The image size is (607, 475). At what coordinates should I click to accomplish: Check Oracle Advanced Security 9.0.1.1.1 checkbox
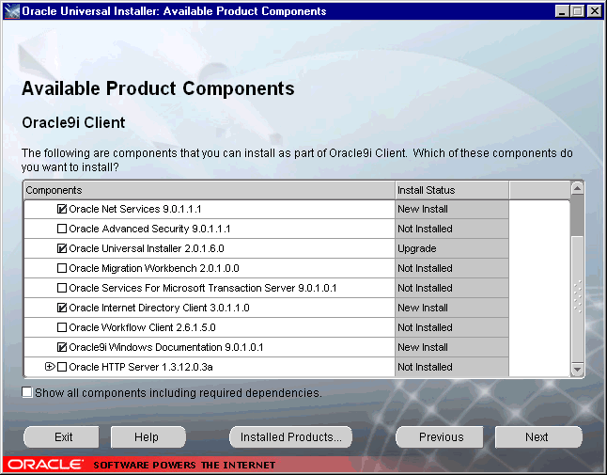tap(62, 229)
